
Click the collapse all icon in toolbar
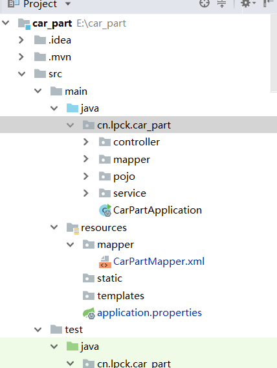tap(221, 3)
